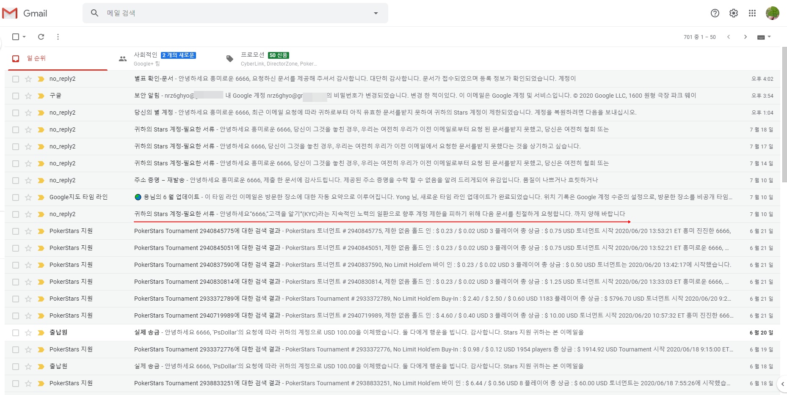Switch to the 프로모션 promotions tab
This screenshot has height=395, width=787.
coord(271,58)
